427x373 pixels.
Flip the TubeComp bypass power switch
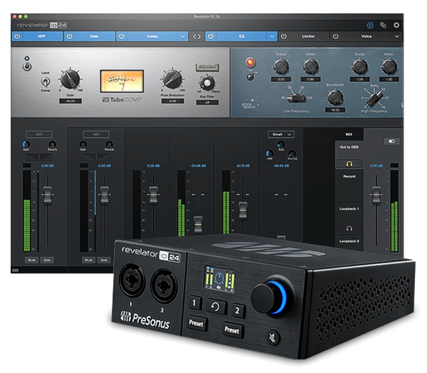click(x=27, y=67)
